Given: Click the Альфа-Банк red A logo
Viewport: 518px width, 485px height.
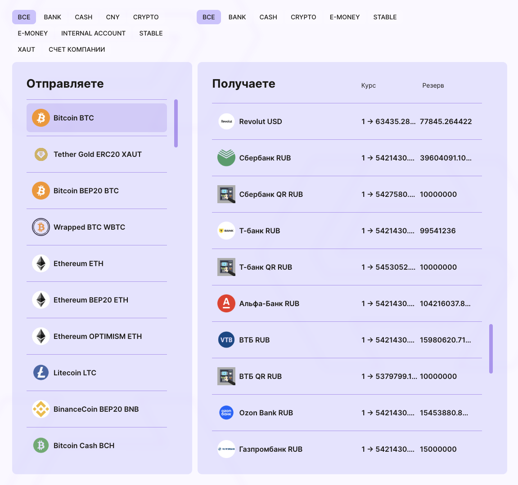Looking at the screenshot, I should pos(226,303).
